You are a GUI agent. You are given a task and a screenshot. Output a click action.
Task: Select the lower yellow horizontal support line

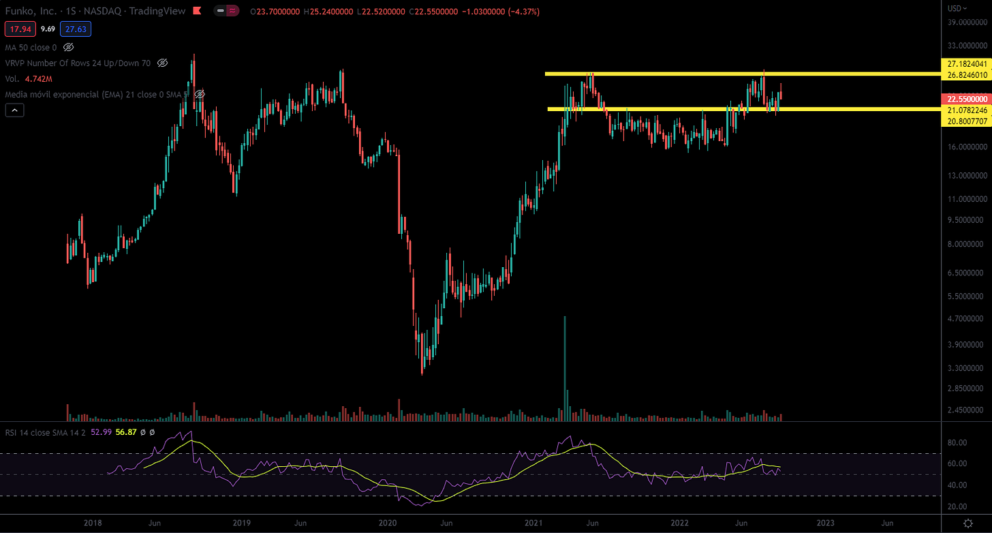click(743, 108)
